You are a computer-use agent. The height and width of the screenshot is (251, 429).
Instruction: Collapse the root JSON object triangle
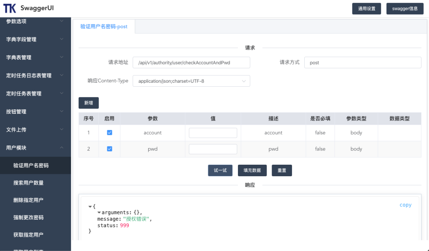90,206
